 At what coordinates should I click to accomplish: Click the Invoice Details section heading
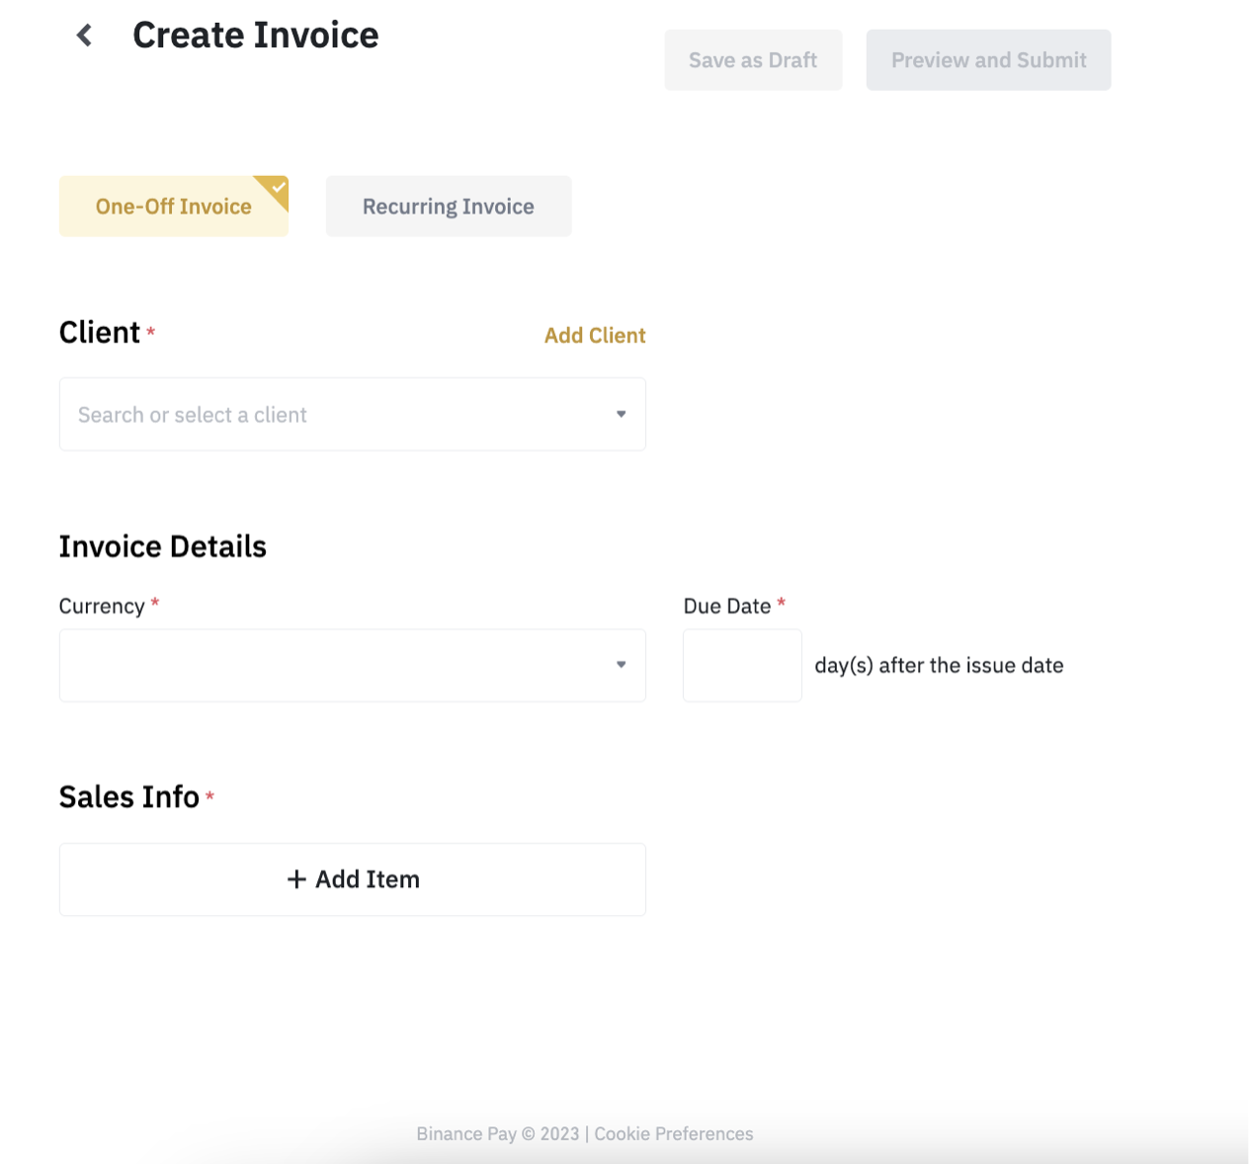click(x=163, y=546)
